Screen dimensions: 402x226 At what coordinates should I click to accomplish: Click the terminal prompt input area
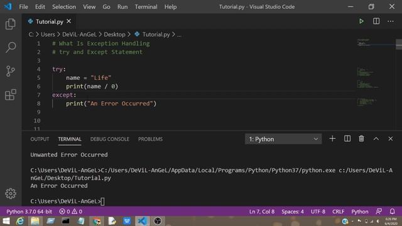[102, 202]
